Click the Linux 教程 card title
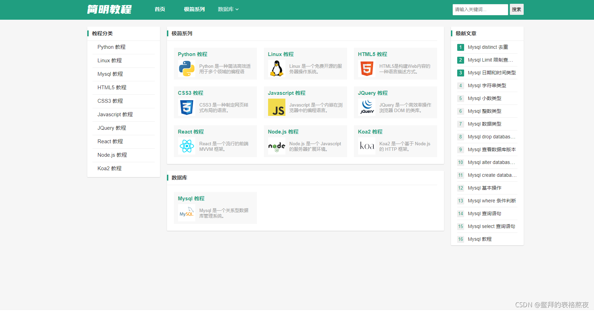Image resolution: width=594 pixels, height=311 pixels. 281,54
